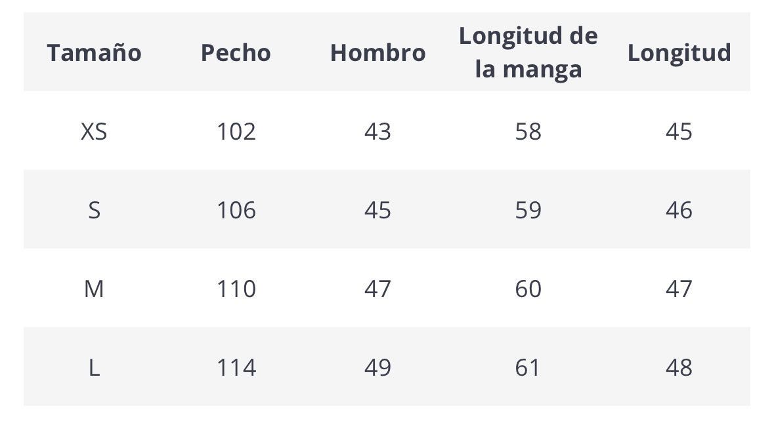Screen dimensions: 774x421
Task: Click the M sleeve length value 60
Action: click(528, 289)
